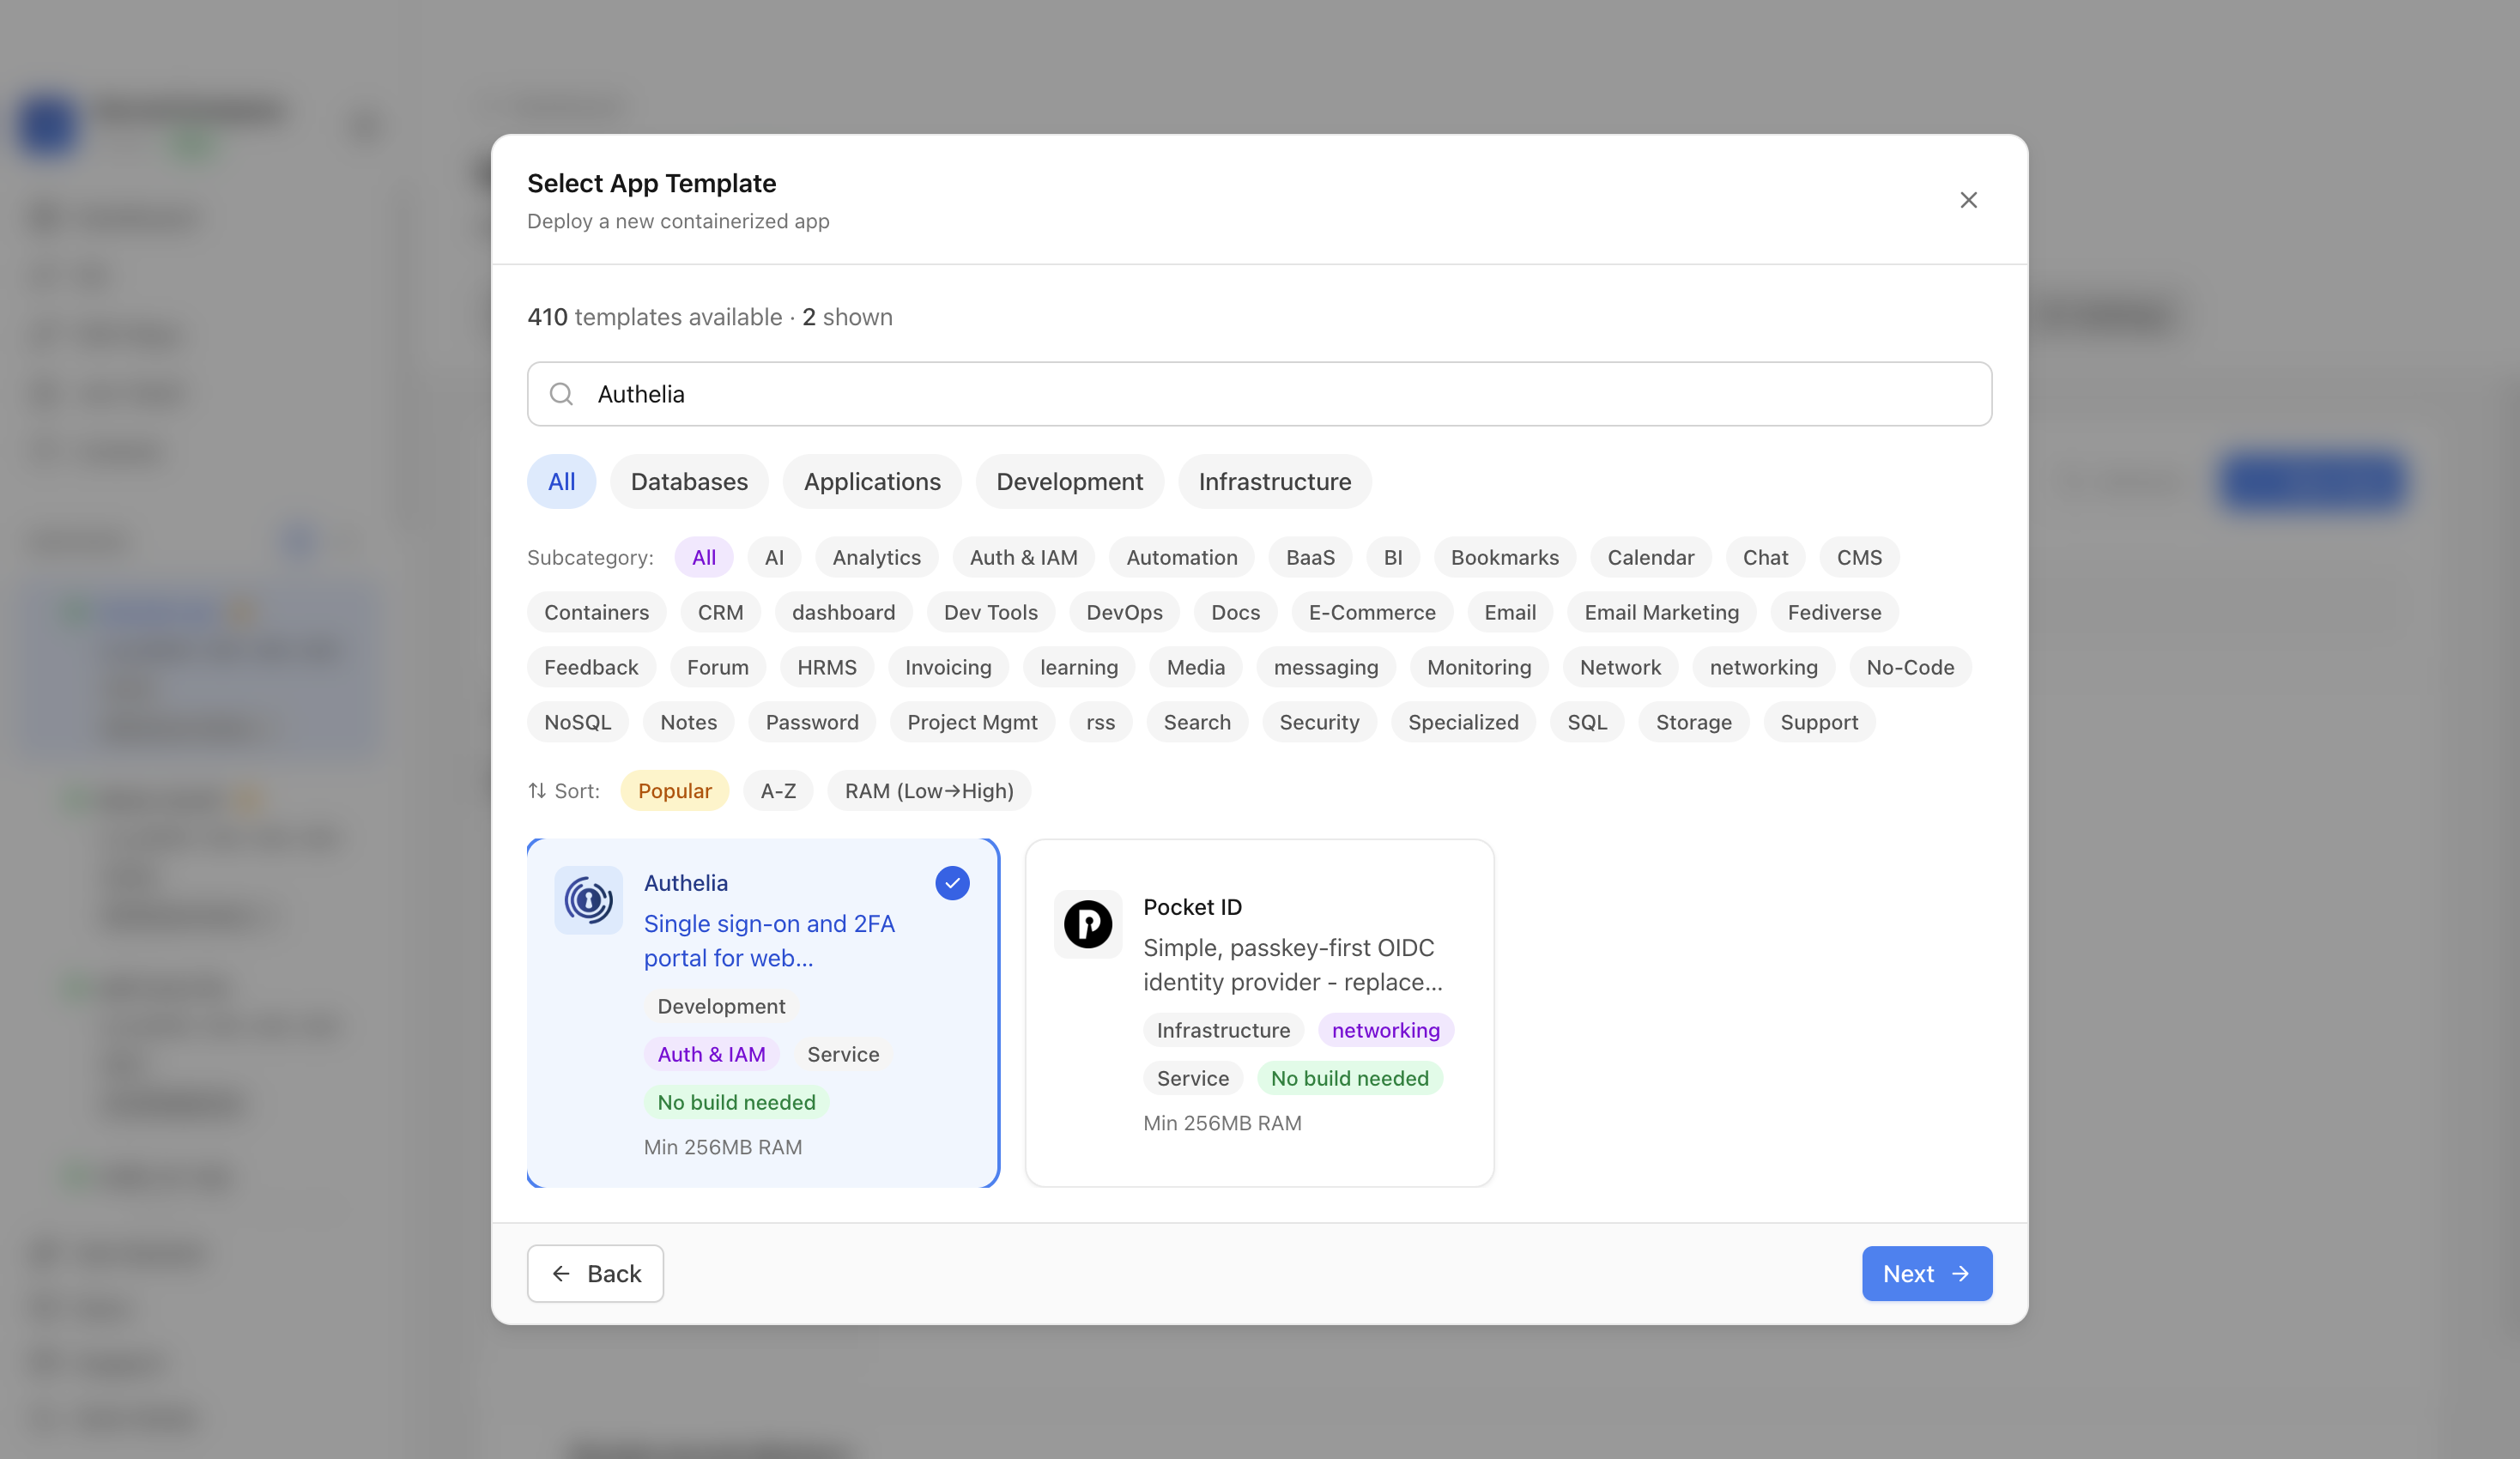Filter by Project Mgmt subcategory
The height and width of the screenshot is (1459, 2520).
pos(972,722)
